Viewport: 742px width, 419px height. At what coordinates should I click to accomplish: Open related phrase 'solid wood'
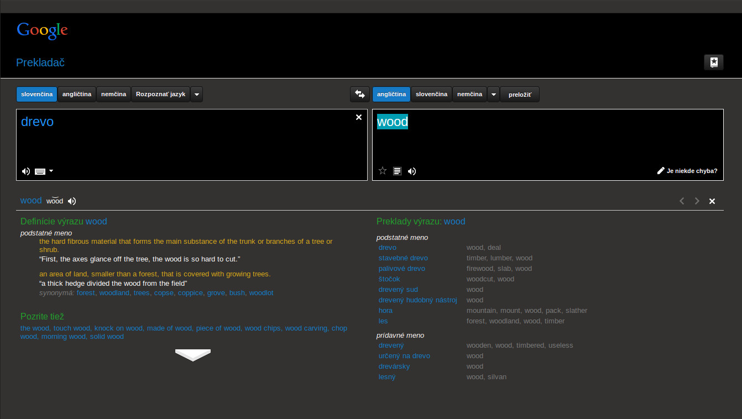[x=107, y=337]
